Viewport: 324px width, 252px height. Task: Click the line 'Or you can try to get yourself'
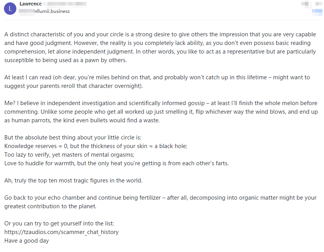pyautogui.click(x=59, y=223)
